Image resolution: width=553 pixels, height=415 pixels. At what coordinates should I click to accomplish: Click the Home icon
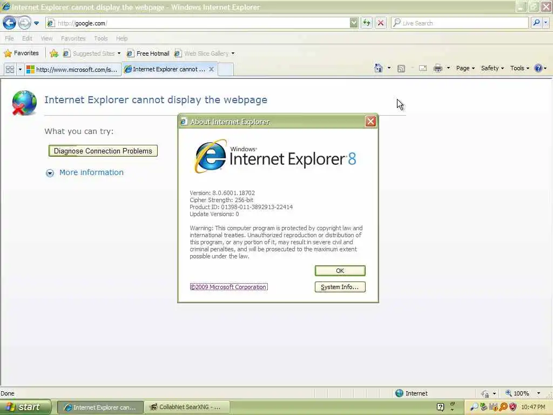tap(379, 68)
